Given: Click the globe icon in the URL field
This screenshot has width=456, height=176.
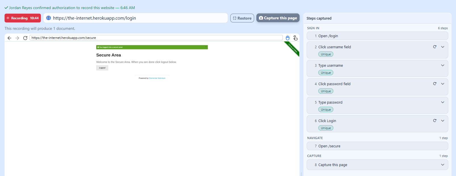Looking at the screenshot, I should pyautogui.click(x=49, y=18).
